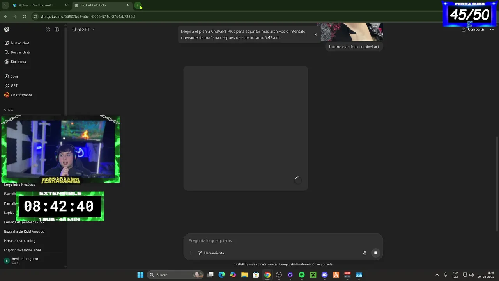This screenshot has width=499, height=281.
Task: Open Minecraft from the taskbar
Action: coord(313,275)
